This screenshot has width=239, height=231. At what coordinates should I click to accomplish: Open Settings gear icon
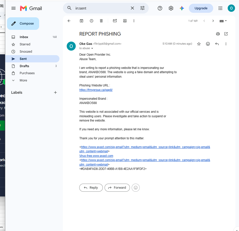171,8
